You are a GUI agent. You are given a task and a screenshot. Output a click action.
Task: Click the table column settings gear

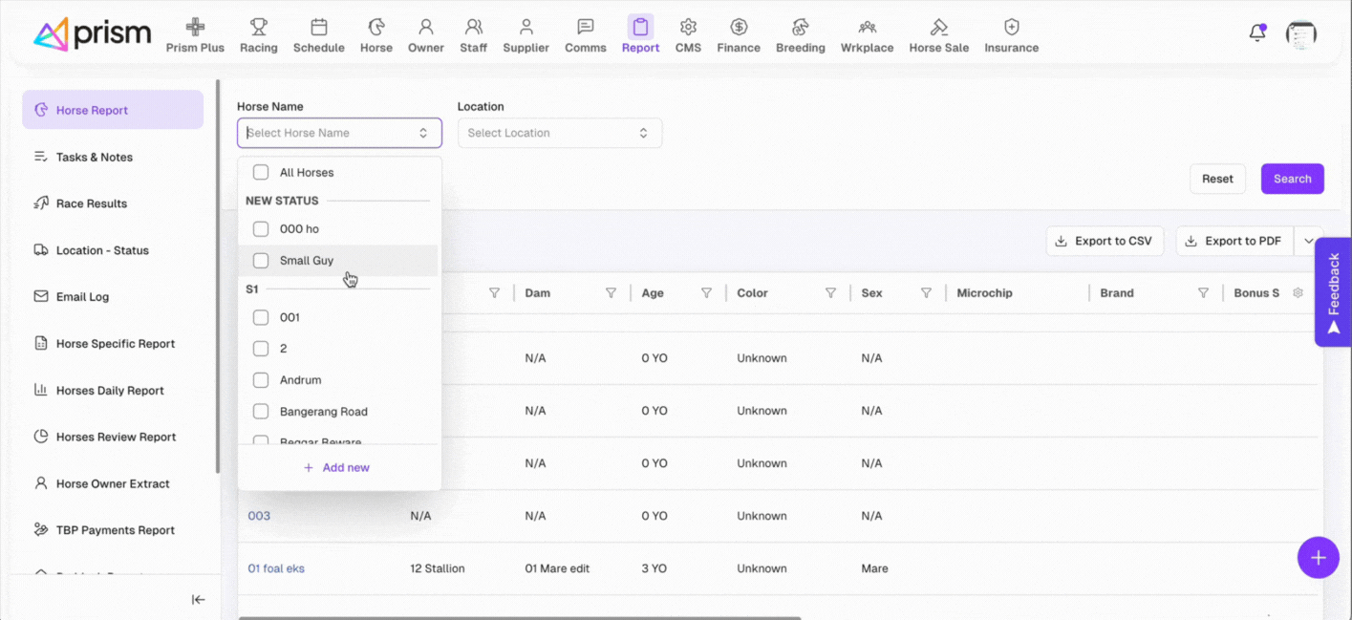(1298, 293)
